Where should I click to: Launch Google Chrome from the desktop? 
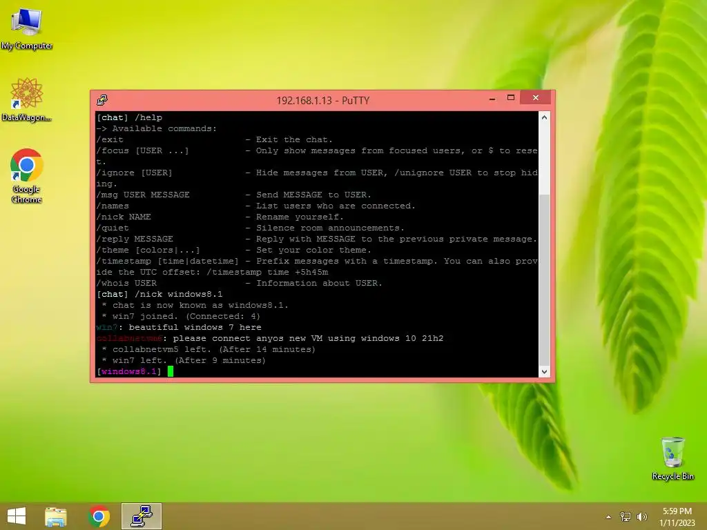[x=27, y=176]
